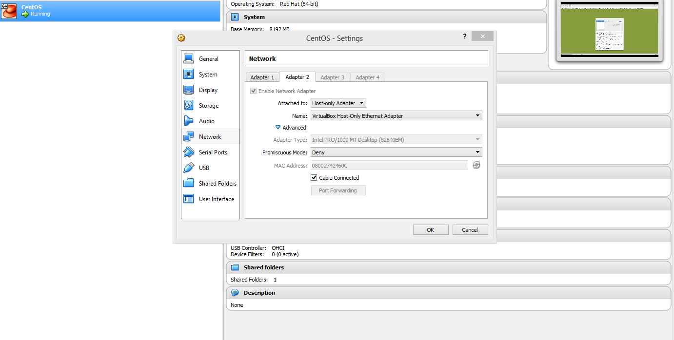Click the Display monitor icon in Settings sidebar
The height and width of the screenshot is (340, 674).
(189, 90)
